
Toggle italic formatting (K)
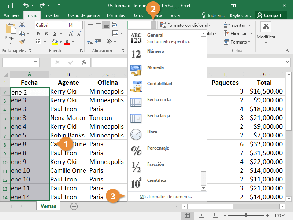[x=47, y=33]
